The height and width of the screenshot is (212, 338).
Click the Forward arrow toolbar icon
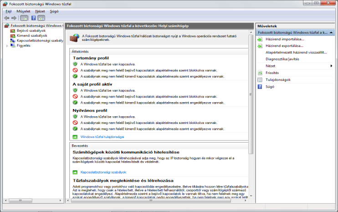(14, 18)
